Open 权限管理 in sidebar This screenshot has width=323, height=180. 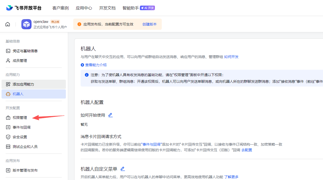[34, 118]
